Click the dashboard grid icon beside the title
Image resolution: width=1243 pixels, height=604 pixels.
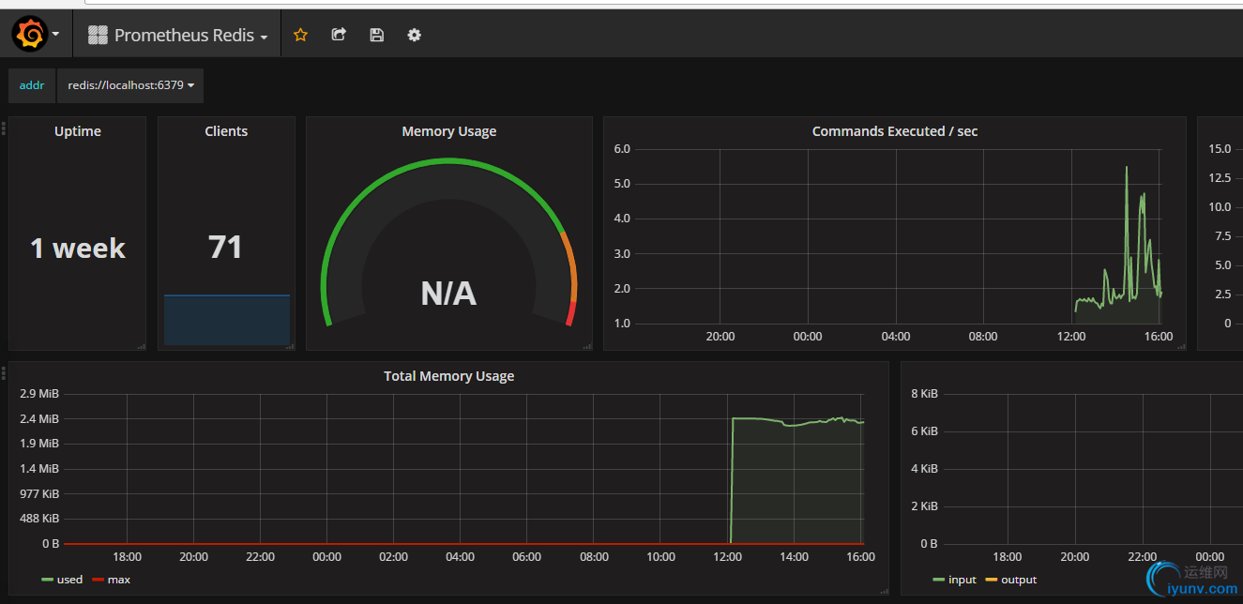tap(98, 36)
